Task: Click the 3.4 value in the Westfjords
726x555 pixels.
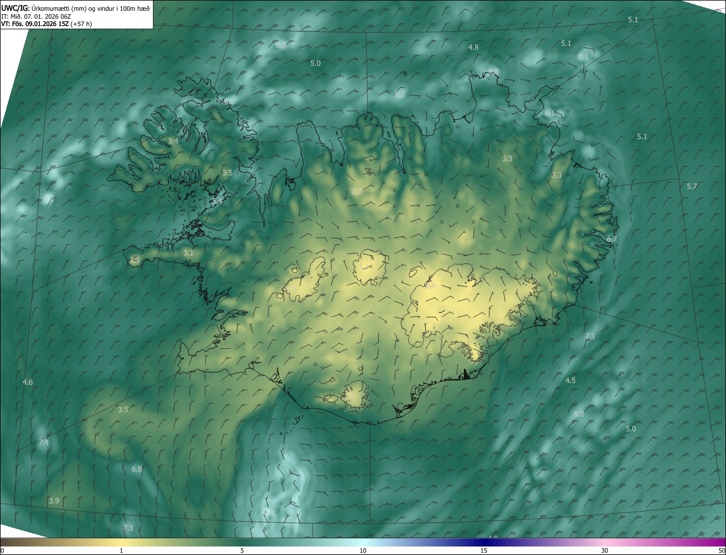Action: point(173,141)
